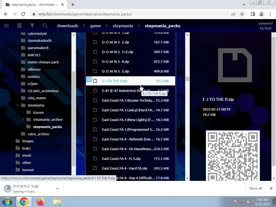Screen dimensions: 276x207
Task: Bookmark page with the star icon
Action: pos(242,14)
